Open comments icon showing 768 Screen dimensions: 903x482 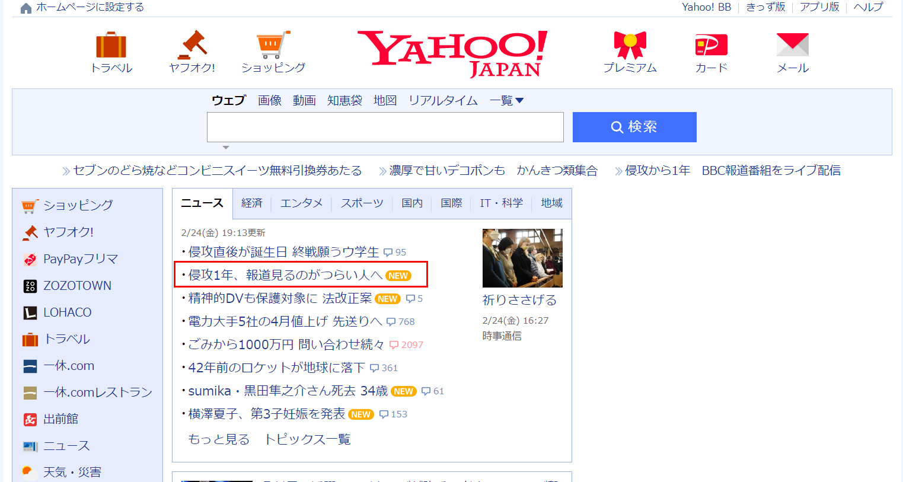coord(391,322)
